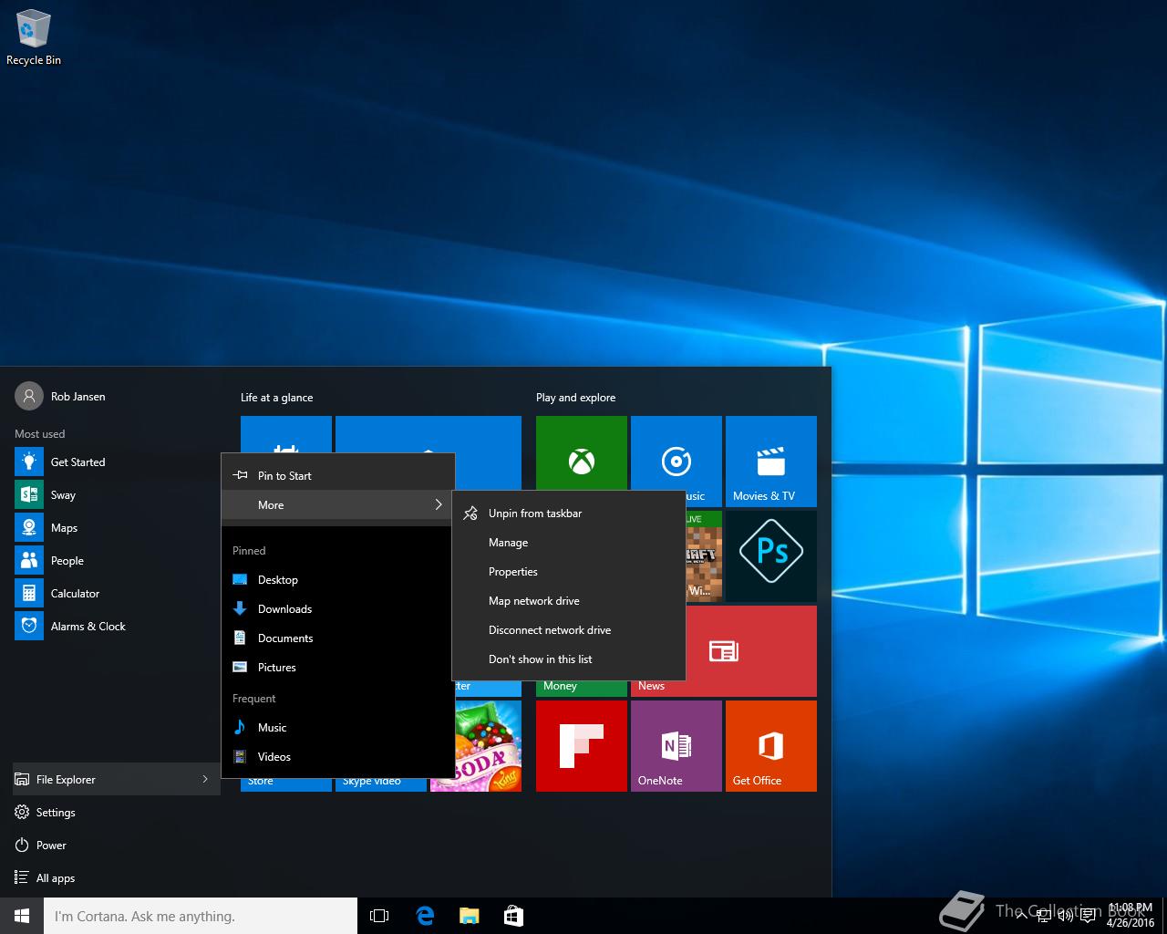Open the Get Office tile
Image resolution: width=1167 pixels, height=934 pixels.
coord(771,746)
